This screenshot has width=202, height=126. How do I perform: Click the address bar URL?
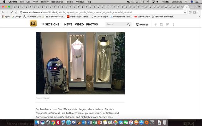tap(77, 12)
